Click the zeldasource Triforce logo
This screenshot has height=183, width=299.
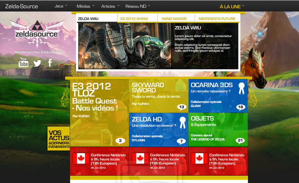(x=34, y=33)
